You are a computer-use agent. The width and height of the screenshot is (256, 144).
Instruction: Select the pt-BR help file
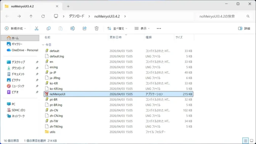point(118,99)
